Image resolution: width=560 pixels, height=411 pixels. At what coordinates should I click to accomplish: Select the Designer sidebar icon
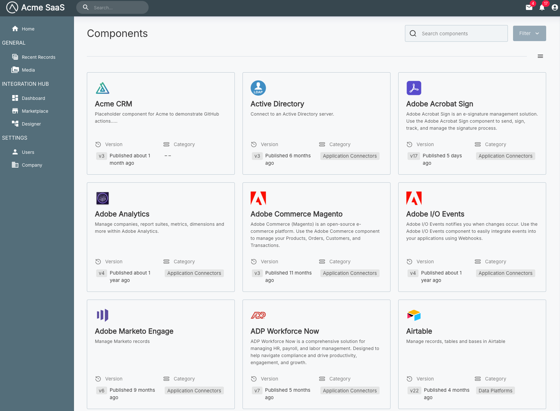point(15,124)
